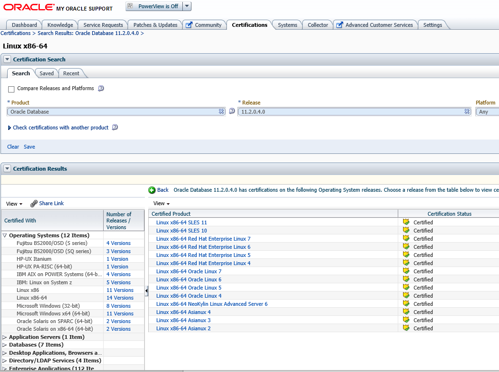Expand the Directory/LDAP Services (4 Items) node
This screenshot has height=372, width=499.
(x=4, y=360)
